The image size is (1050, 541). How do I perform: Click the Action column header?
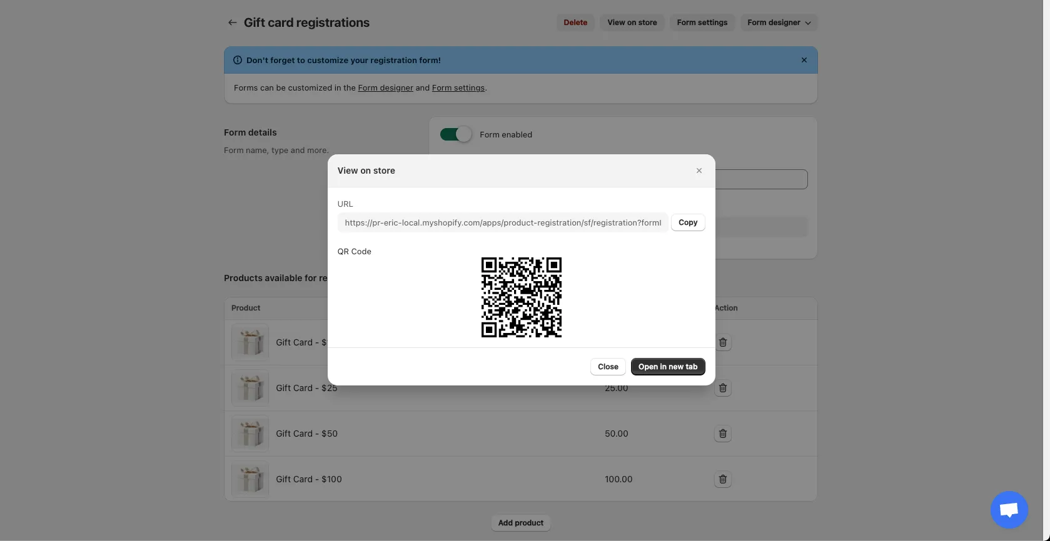pos(726,308)
